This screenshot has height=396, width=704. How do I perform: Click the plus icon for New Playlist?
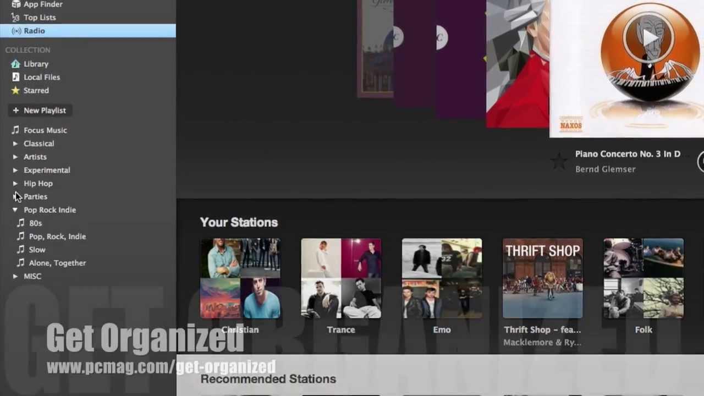pos(15,110)
